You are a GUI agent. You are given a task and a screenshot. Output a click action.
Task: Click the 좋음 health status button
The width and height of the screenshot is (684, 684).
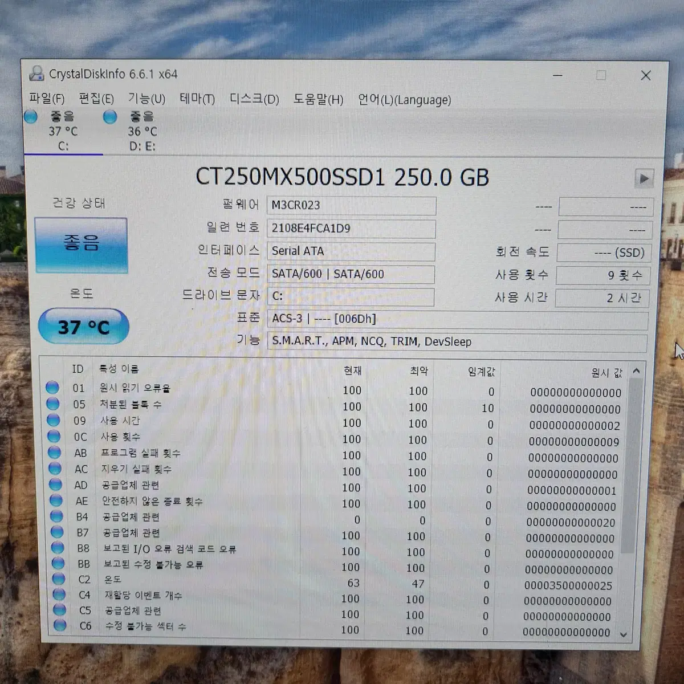[81, 245]
